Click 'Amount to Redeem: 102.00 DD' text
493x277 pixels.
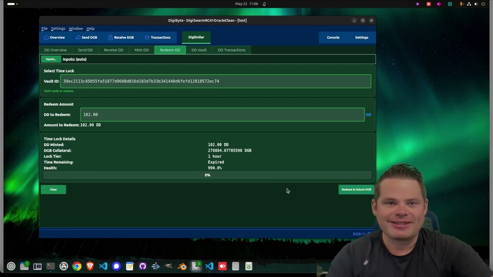(x=72, y=125)
